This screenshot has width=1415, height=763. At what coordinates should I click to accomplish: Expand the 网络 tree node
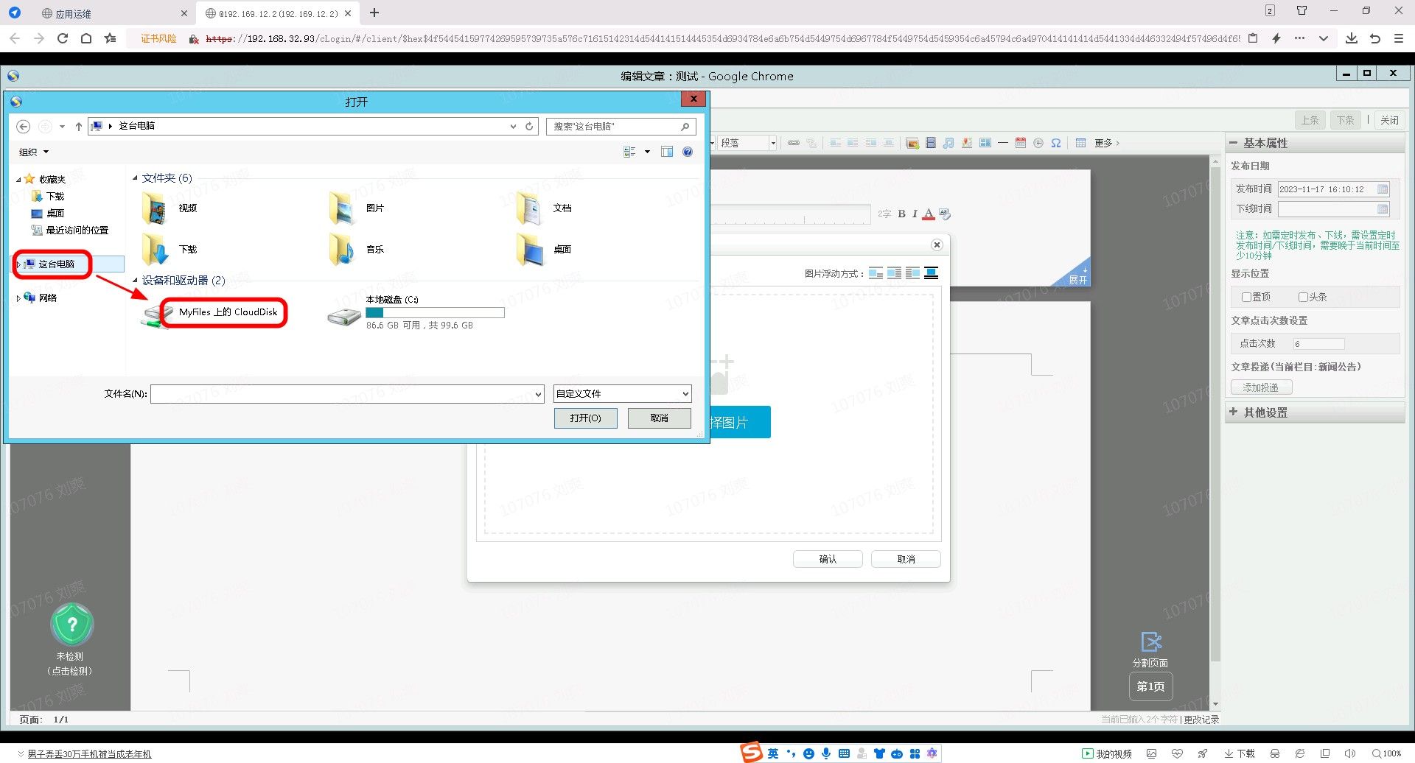point(18,298)
